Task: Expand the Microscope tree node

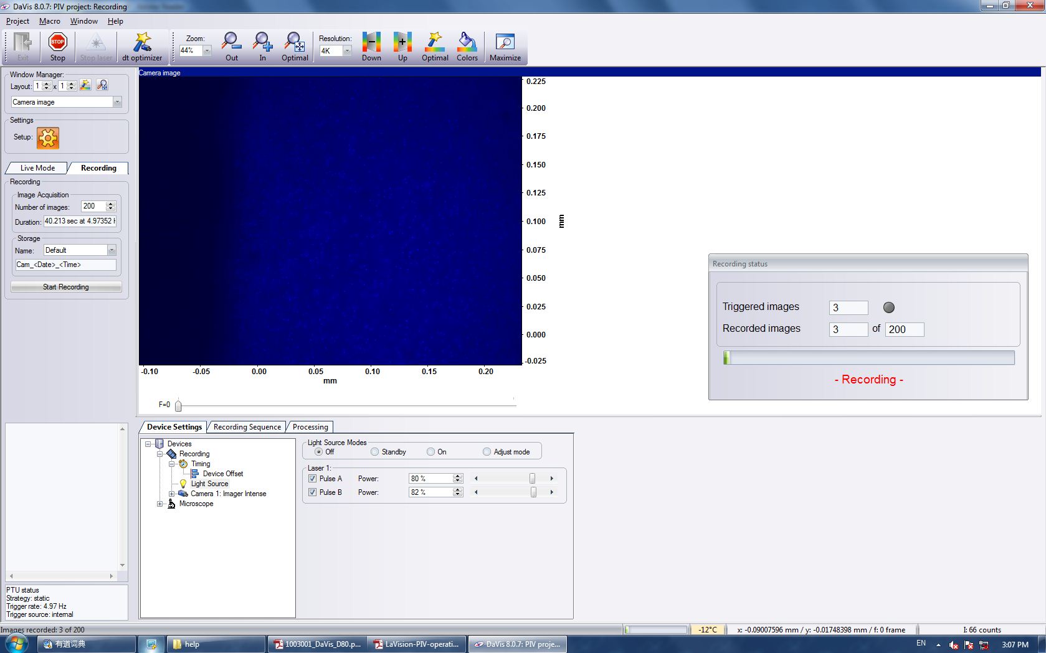Action: pos(160,504)
